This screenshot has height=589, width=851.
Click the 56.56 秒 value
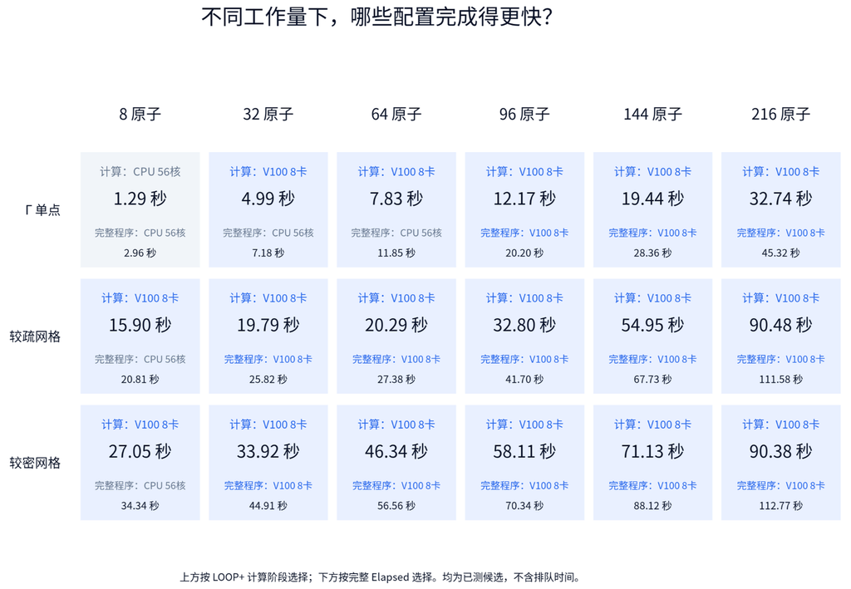tap(396, 505)
